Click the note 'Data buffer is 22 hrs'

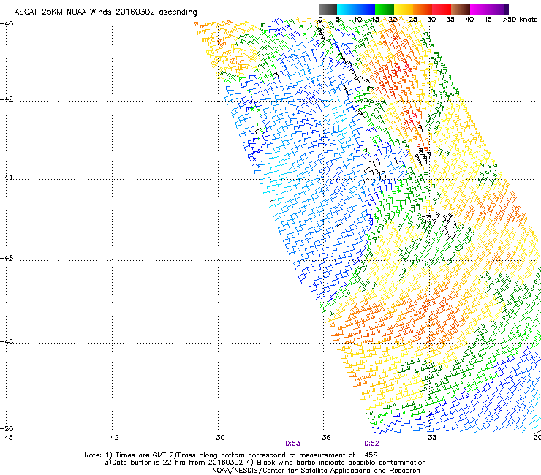tap(148, 463)
